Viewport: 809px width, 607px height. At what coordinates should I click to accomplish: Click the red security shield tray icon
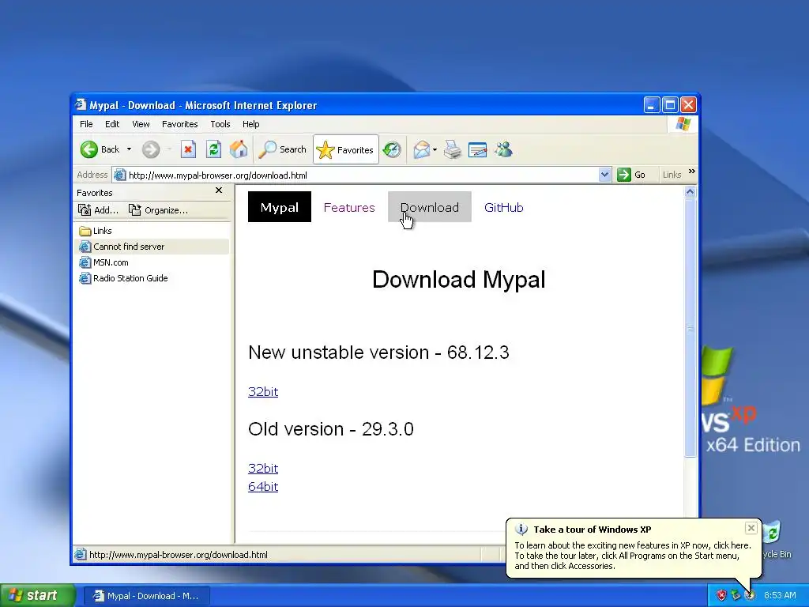point(721,596)
